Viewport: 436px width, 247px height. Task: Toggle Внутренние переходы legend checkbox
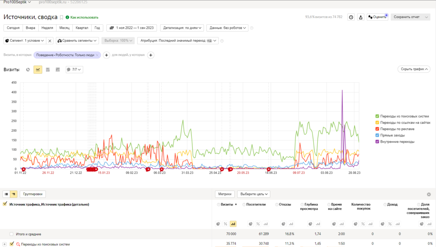click(x=377, y=142)
